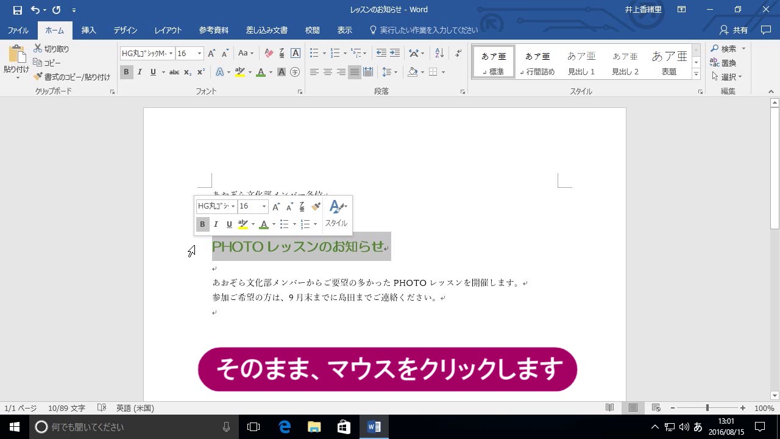Open the ribbon font size dropdown
The width and height of the screenshot is (780, 439).
tap(199, 54)
